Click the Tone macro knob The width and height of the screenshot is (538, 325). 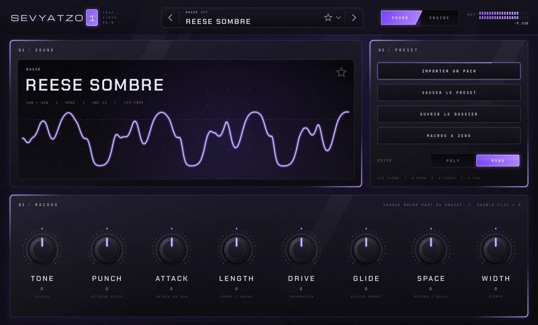point(42,249)
